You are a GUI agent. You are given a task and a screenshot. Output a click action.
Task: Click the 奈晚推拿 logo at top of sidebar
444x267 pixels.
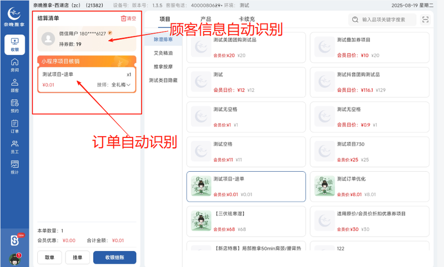14,17
